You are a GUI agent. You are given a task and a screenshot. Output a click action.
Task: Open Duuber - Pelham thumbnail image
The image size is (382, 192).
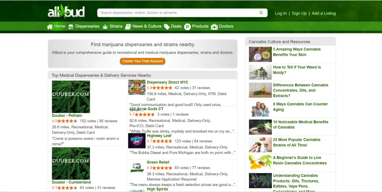(x=71, y=97)
